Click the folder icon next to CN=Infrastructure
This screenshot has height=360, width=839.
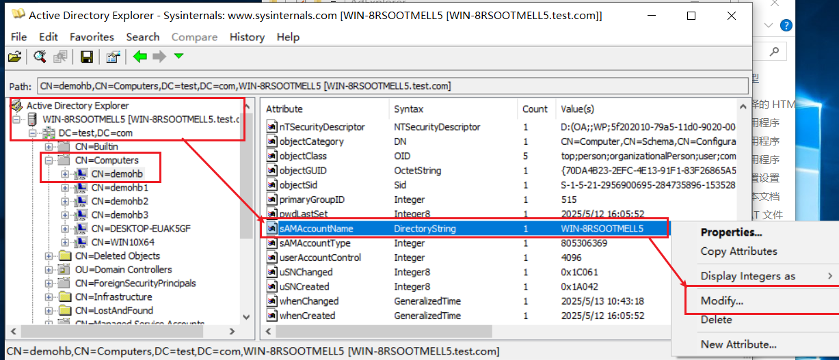[65, 297]
